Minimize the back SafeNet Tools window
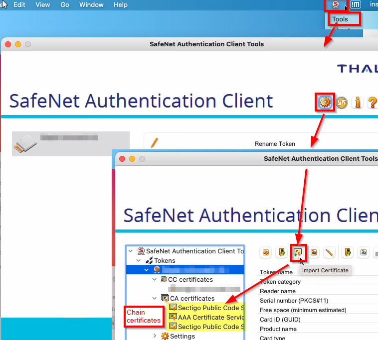 tap(18, 44)
